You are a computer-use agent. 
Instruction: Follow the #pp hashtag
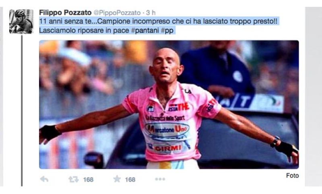tap(167, 31)
